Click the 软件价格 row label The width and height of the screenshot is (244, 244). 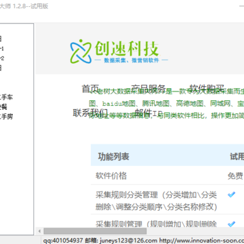[111, 176]
